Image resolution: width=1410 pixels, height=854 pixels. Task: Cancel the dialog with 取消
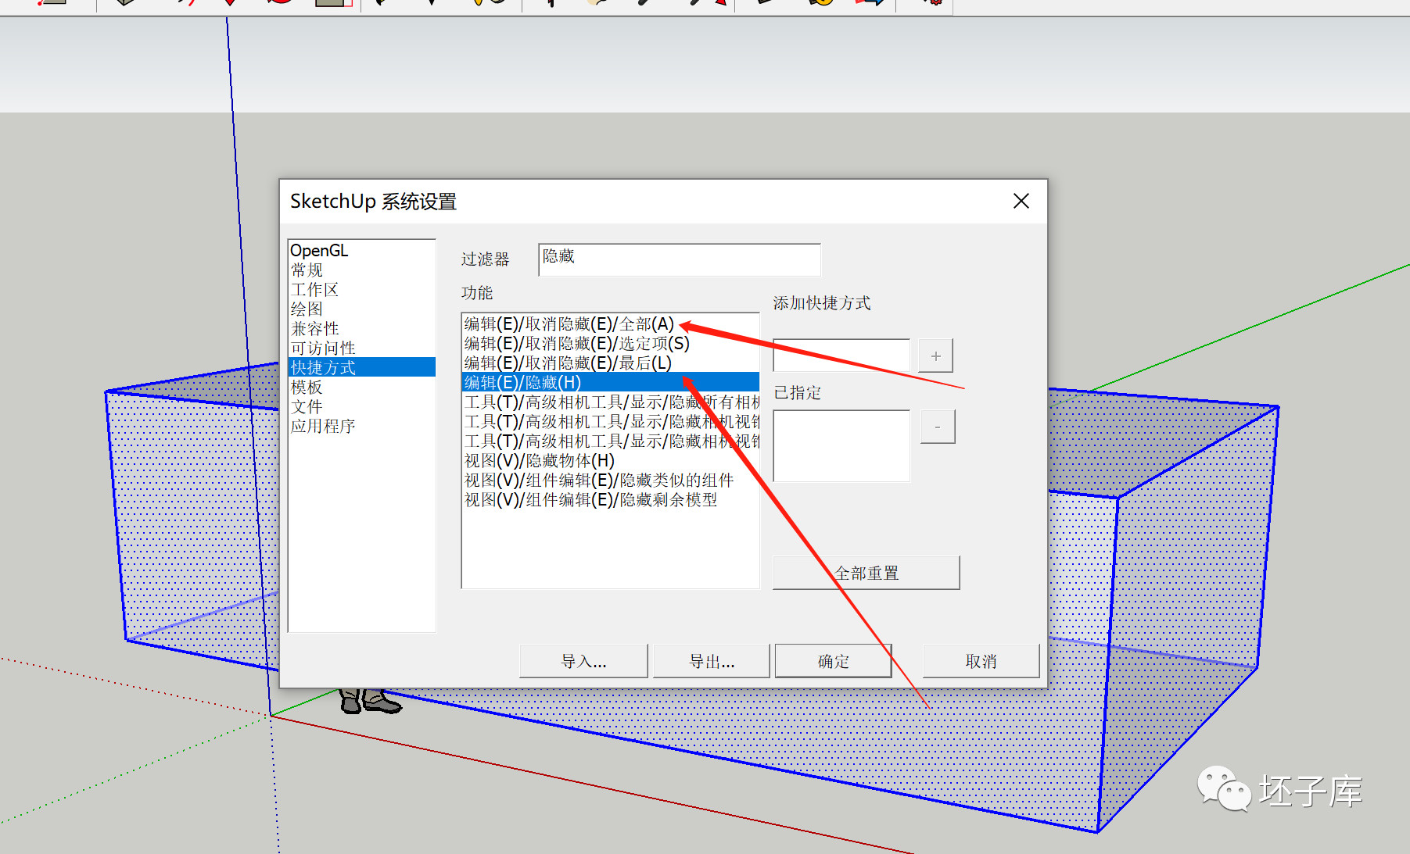[x=981, y=661]
